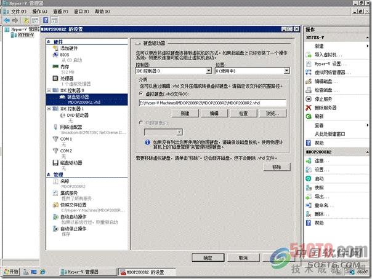Screen dimensions: 372x279
Task: Select COM 1 port icon
Action: 55,139
